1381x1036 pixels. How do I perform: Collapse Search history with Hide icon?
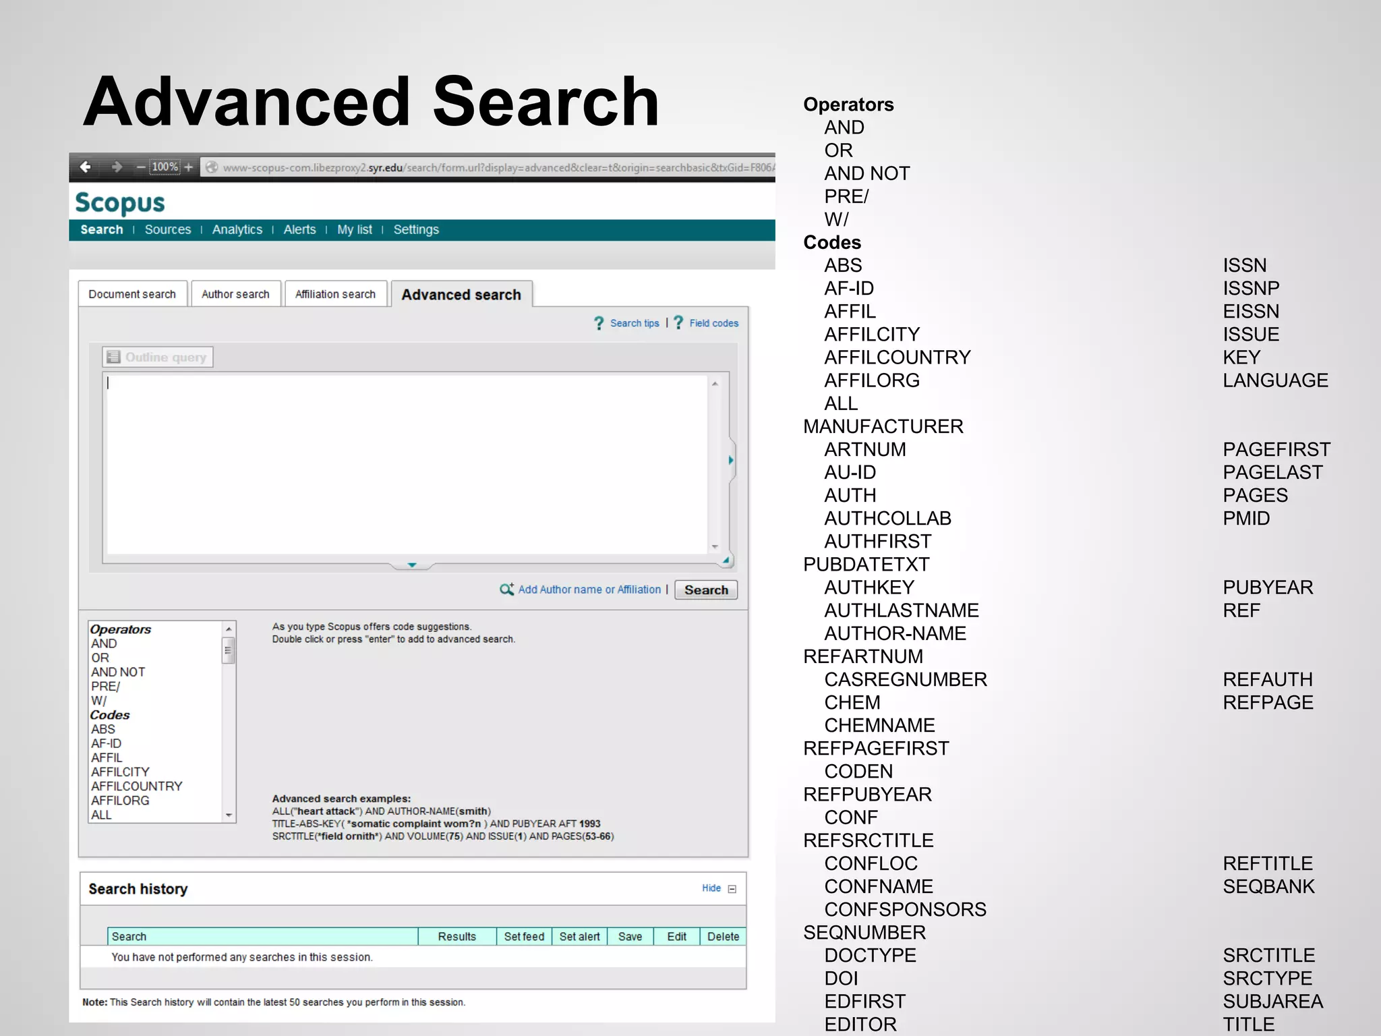(732, 889)
